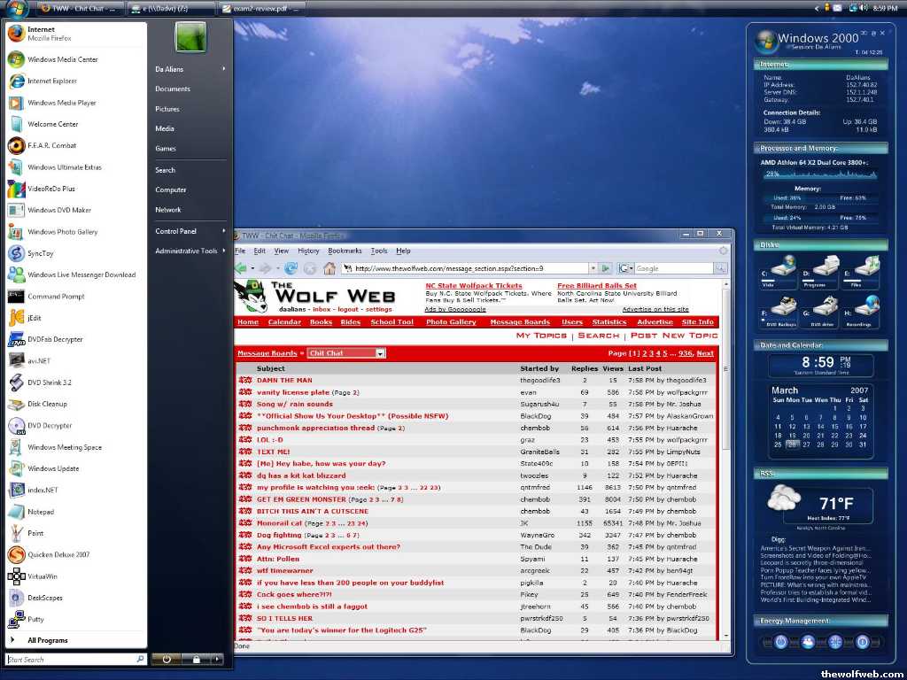Viewport: 907px width, 680px height.
Task: Launch Putty from the Start menu
Action: coord(35,619)
